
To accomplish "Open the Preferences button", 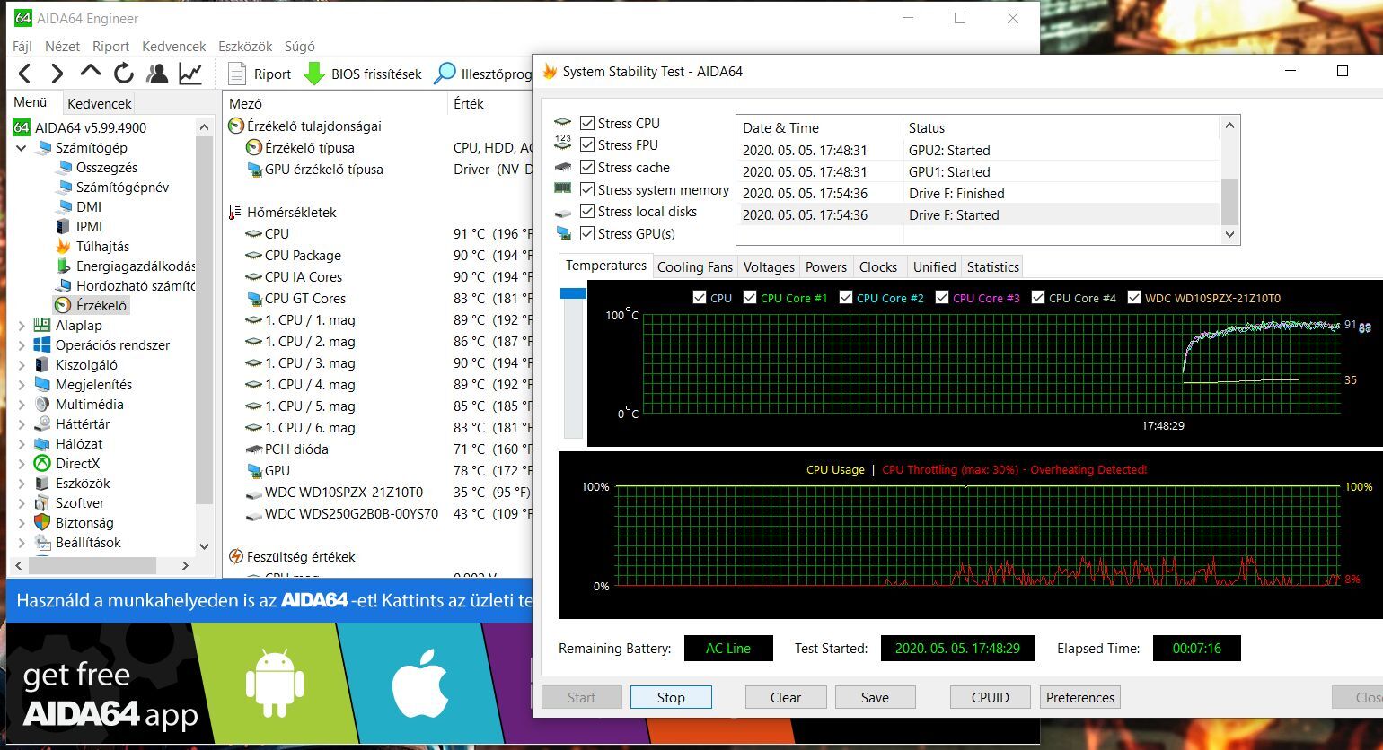I will [x=1080, y=697].
